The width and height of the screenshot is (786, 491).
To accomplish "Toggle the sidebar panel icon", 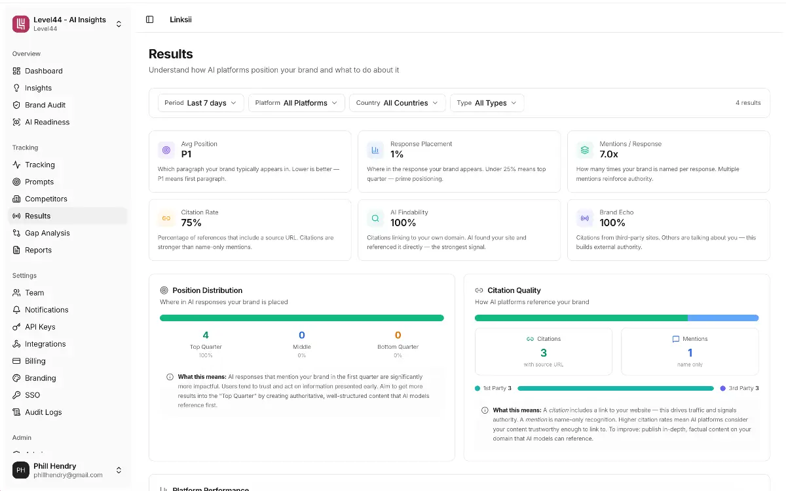I will point(150,20).
